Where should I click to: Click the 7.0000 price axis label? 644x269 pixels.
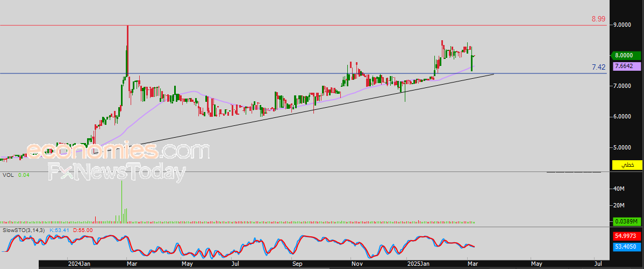click(622, 86)
